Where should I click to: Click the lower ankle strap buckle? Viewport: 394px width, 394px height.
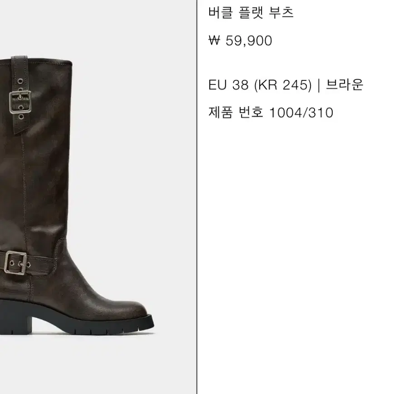click(x=15, y=262)
